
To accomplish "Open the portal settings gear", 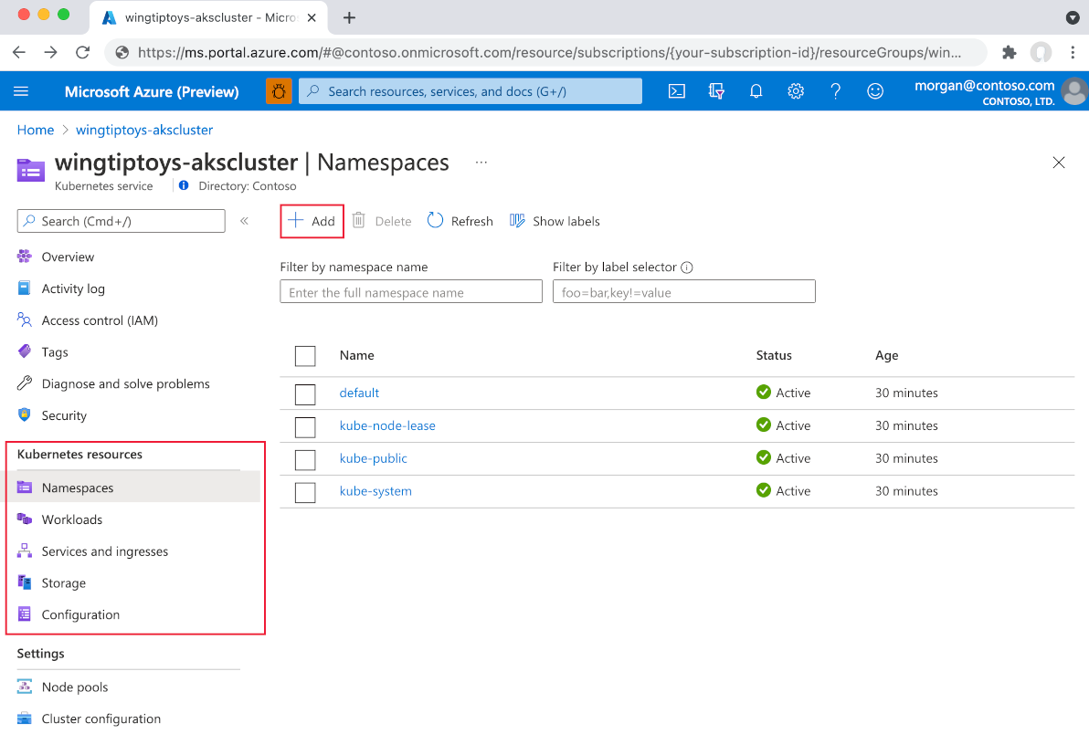I will (x=796, y=90).
